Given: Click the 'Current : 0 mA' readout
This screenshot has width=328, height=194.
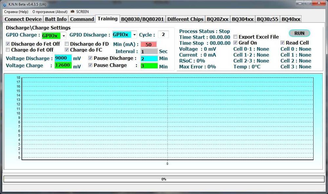Looking at the screenshot, I should [x=197, y=55].
